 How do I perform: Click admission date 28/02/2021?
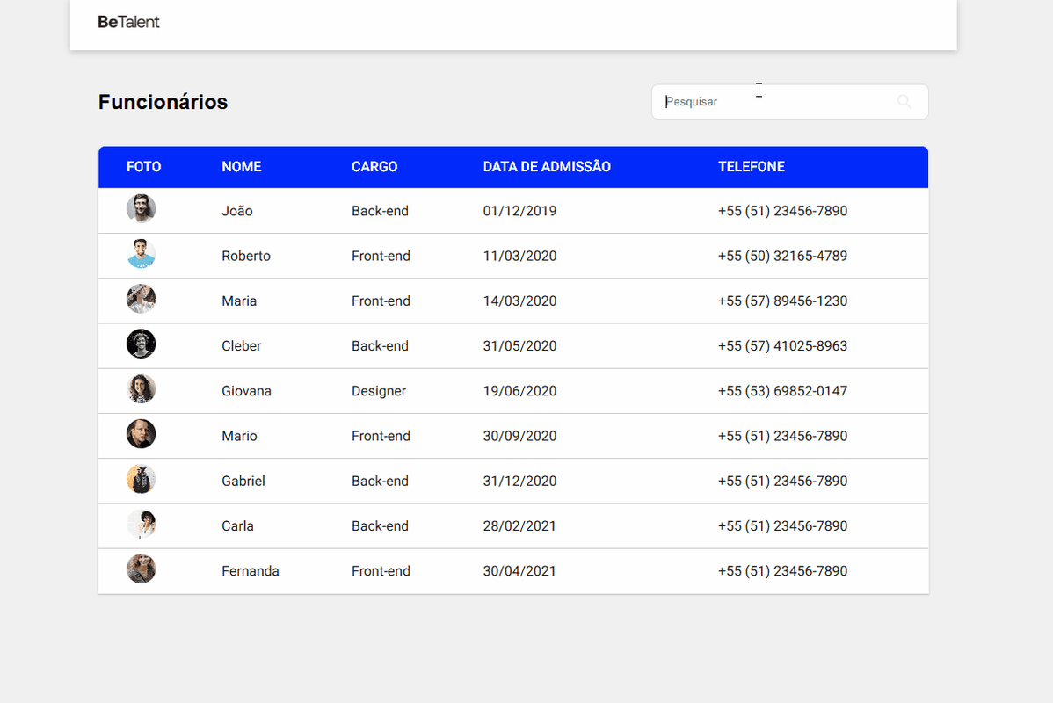click(519, 525)
